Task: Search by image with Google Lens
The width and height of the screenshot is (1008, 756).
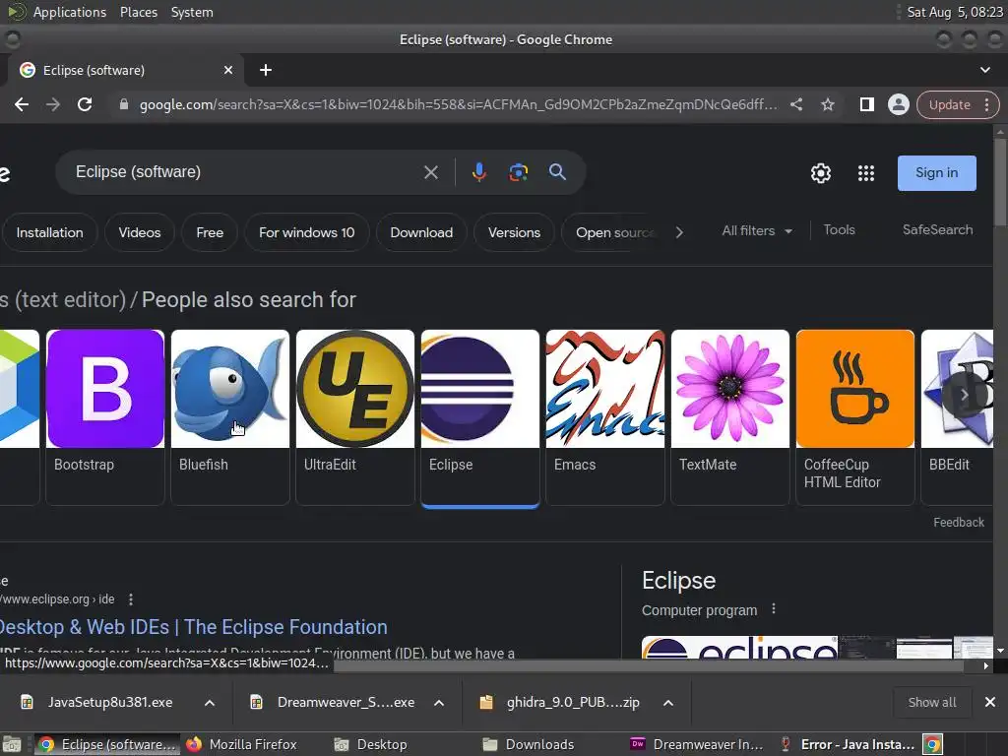Action: coord(518,172)
